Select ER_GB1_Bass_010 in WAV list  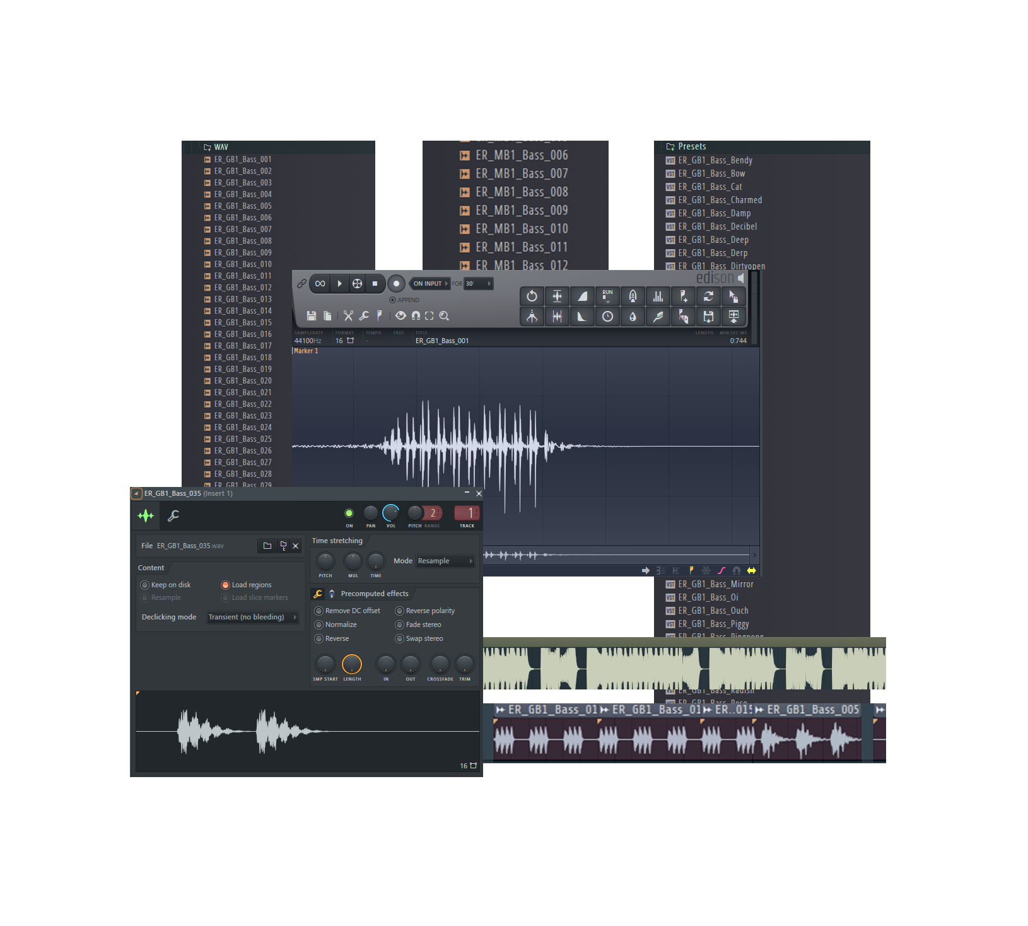243,264
